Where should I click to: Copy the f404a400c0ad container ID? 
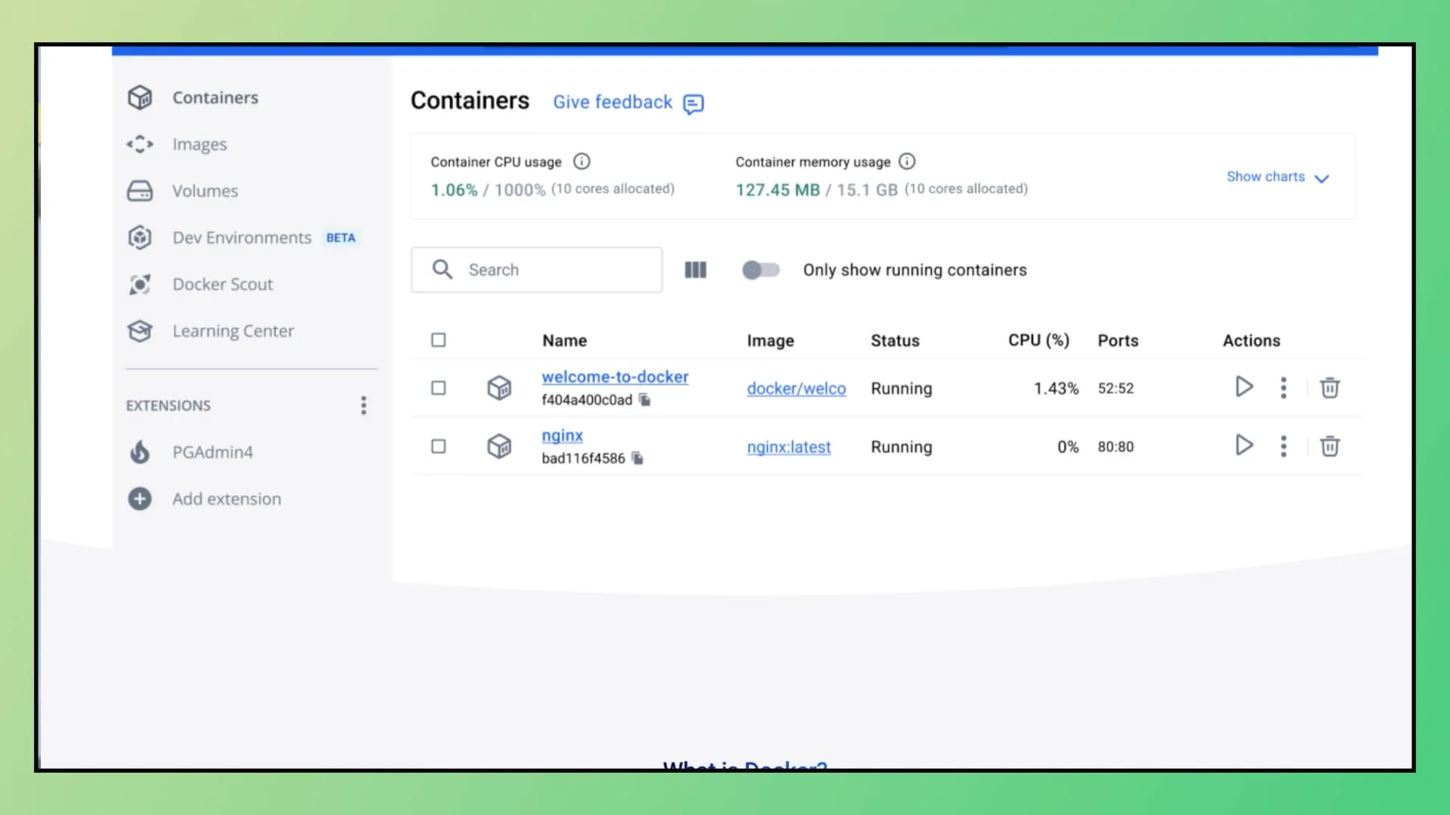pos(645,400)
